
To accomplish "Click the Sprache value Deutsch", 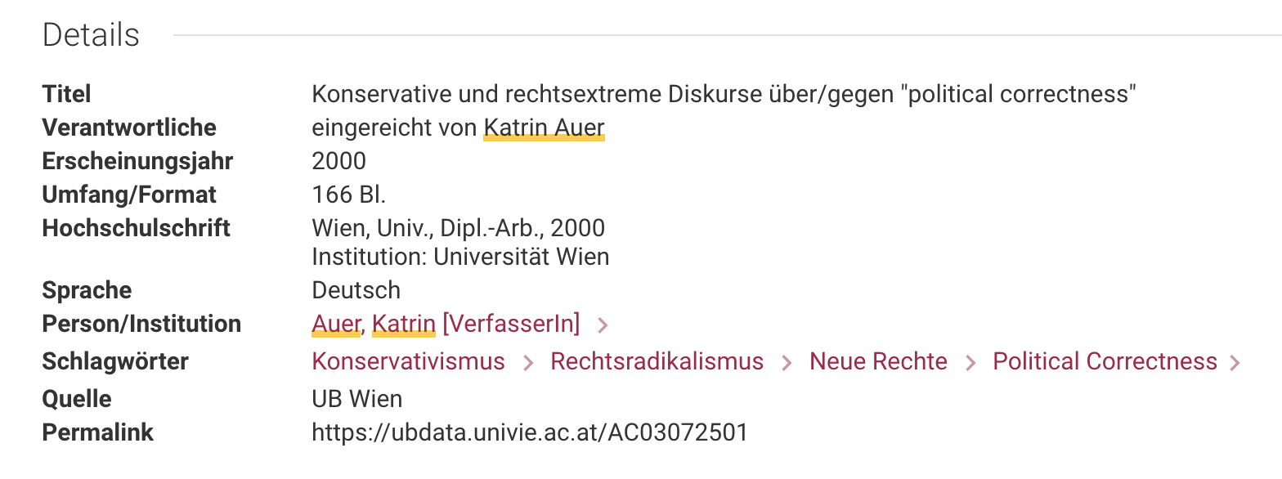I will coord(356,290).
